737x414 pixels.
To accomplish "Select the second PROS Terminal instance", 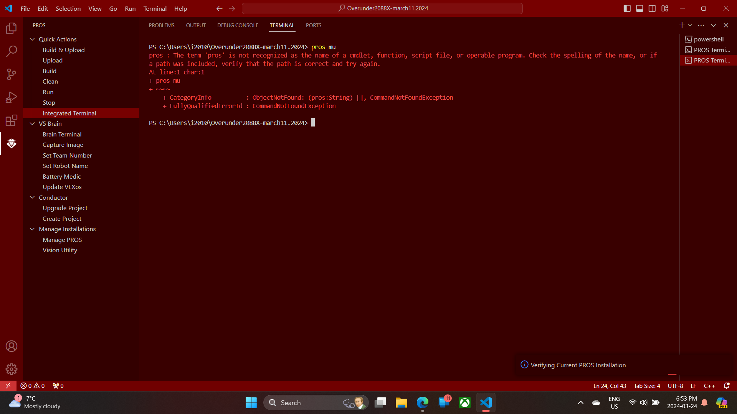I will 708,50.
